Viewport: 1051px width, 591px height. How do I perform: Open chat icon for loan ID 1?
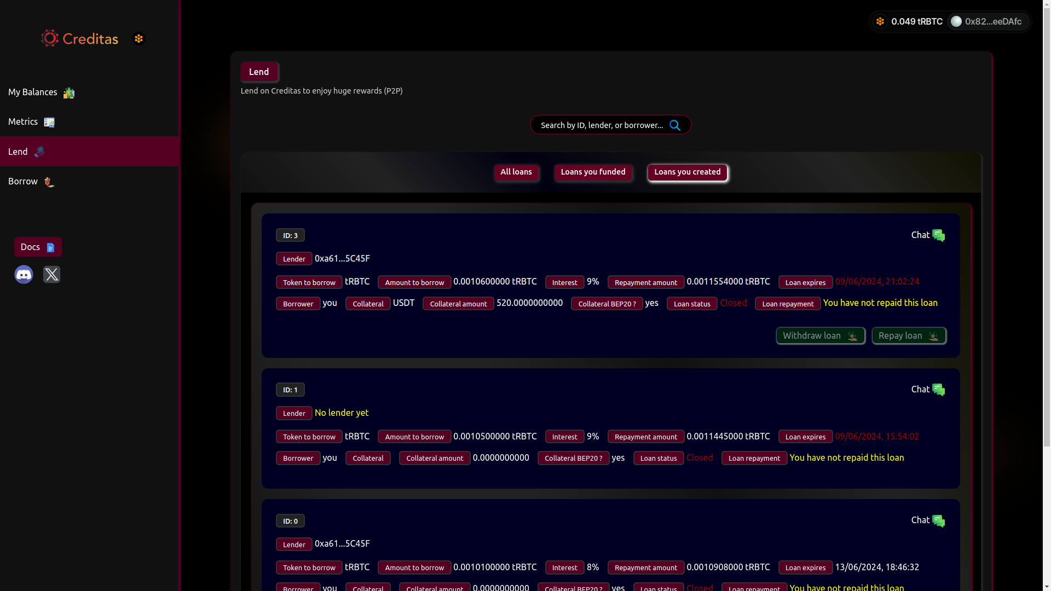(938, 390)
